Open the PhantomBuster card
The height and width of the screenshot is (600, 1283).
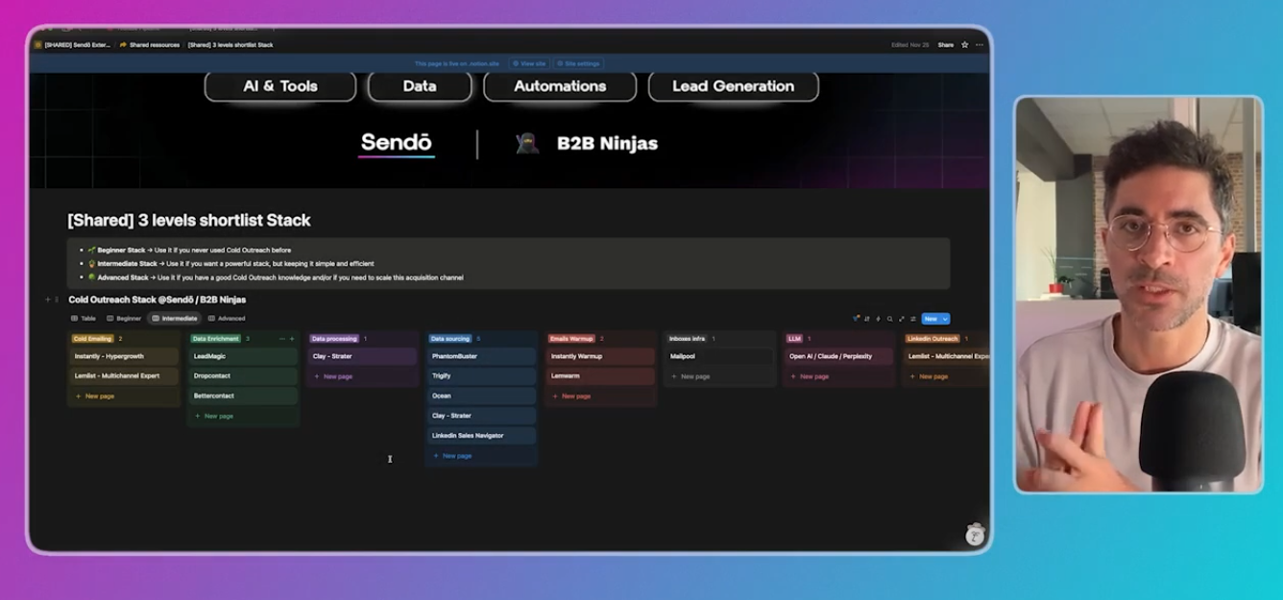point(481,356)
